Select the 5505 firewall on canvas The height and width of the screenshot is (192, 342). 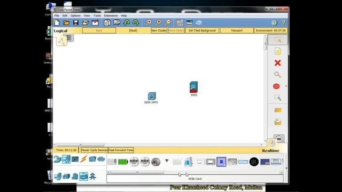click(x=193, y=87)
